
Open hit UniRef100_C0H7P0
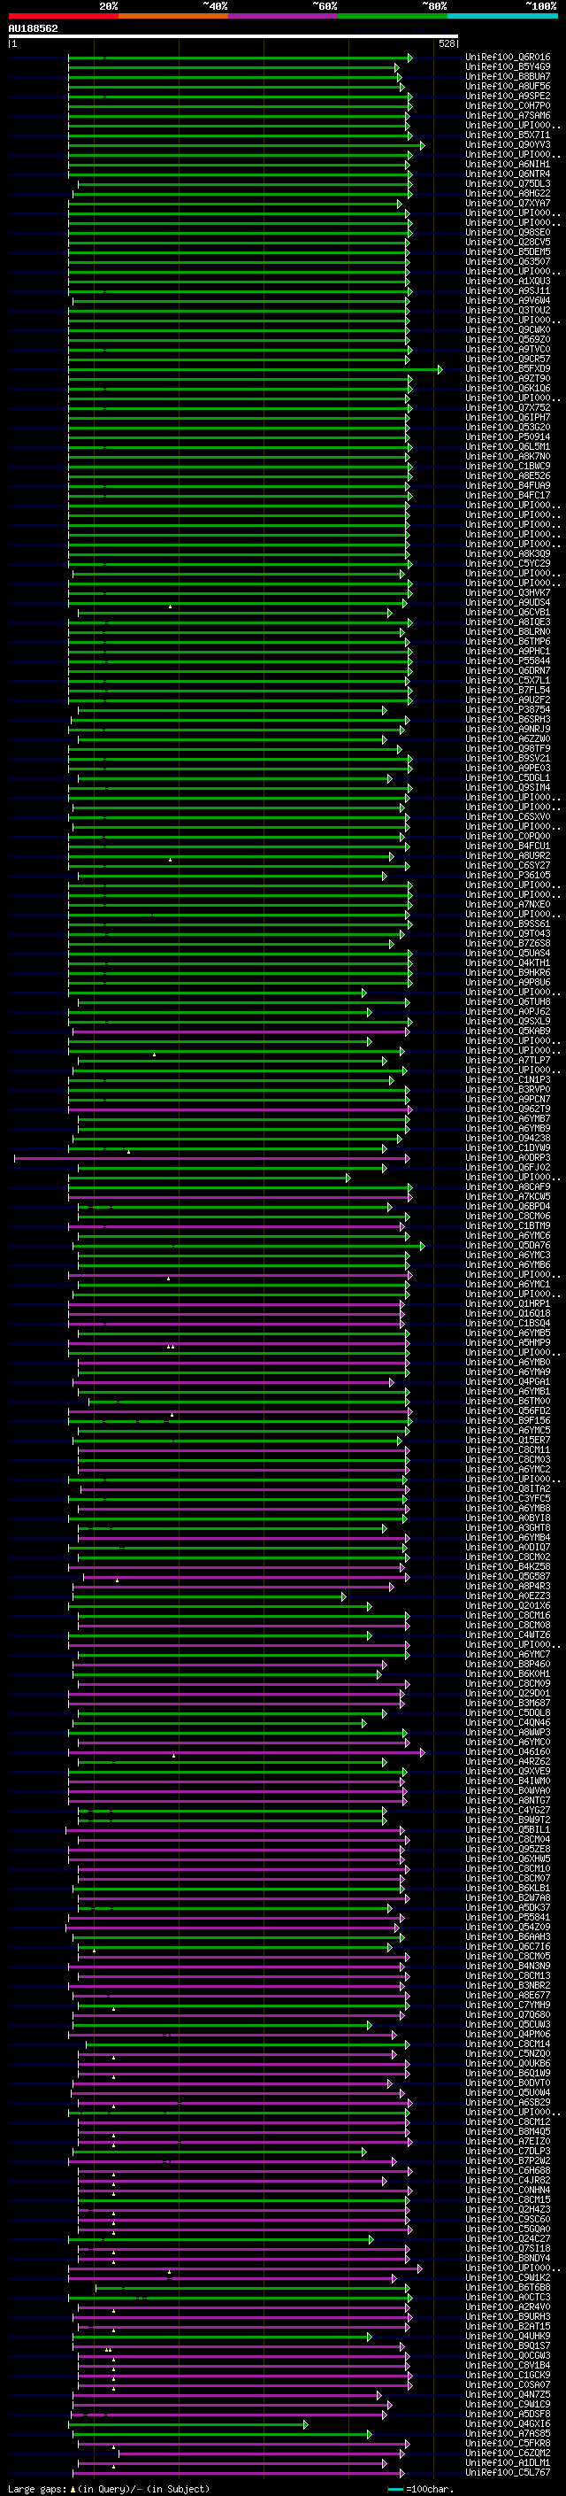pyautogui.click(x=508, y=105)
